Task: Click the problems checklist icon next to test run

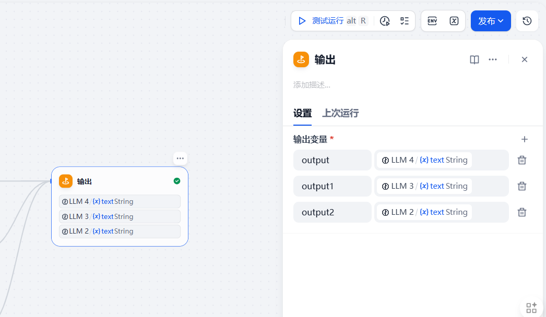Action: pos(404,21)
